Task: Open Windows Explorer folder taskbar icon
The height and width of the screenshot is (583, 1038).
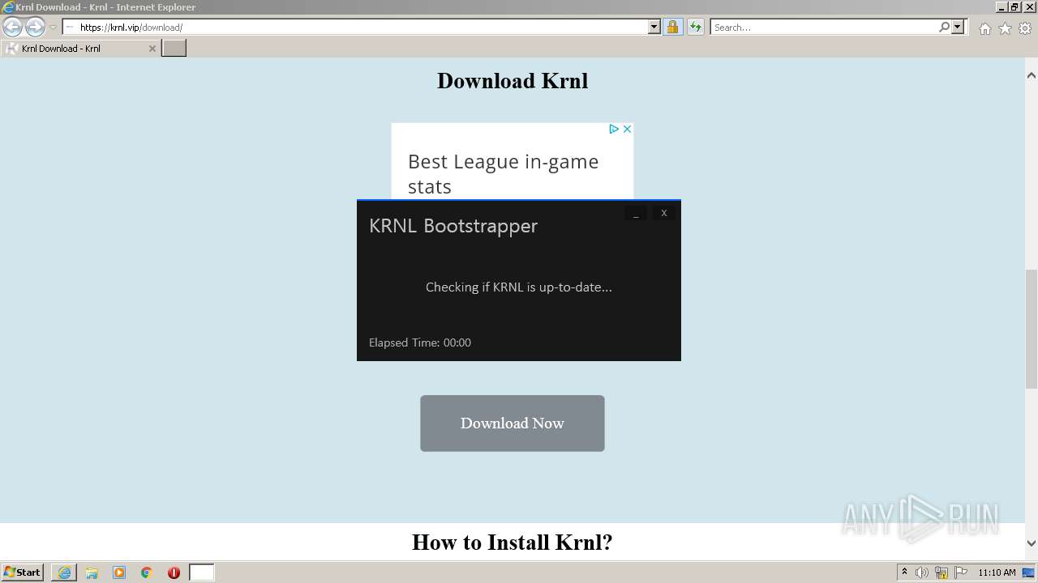Action: (92, 572)
